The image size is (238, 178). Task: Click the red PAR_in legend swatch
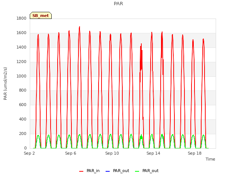(x=81, y=171)
